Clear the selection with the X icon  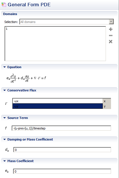pos(110,41)
